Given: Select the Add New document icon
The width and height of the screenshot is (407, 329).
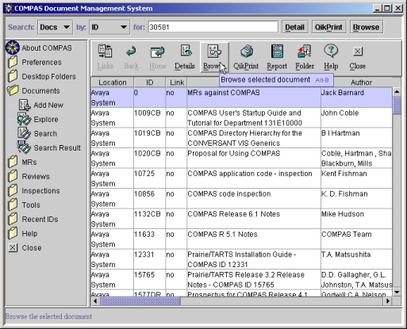Looking at the screenshot, I should coord(25,105).
